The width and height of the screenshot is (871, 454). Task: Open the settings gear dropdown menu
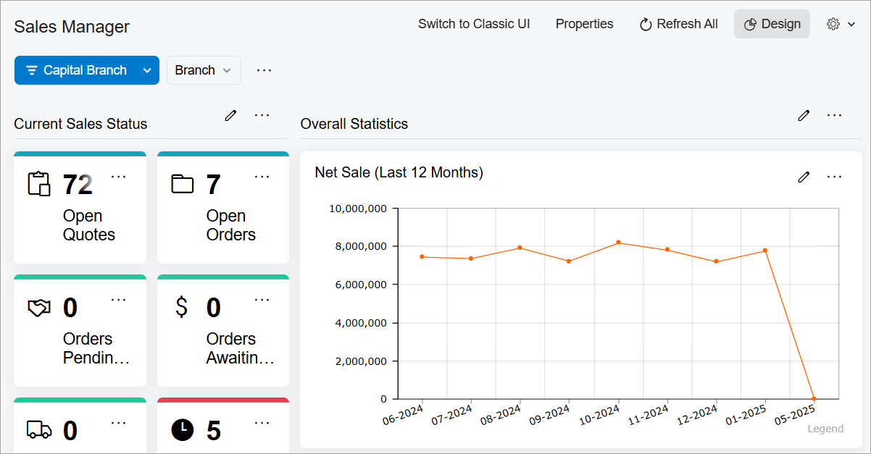click(x=841, y=24)
